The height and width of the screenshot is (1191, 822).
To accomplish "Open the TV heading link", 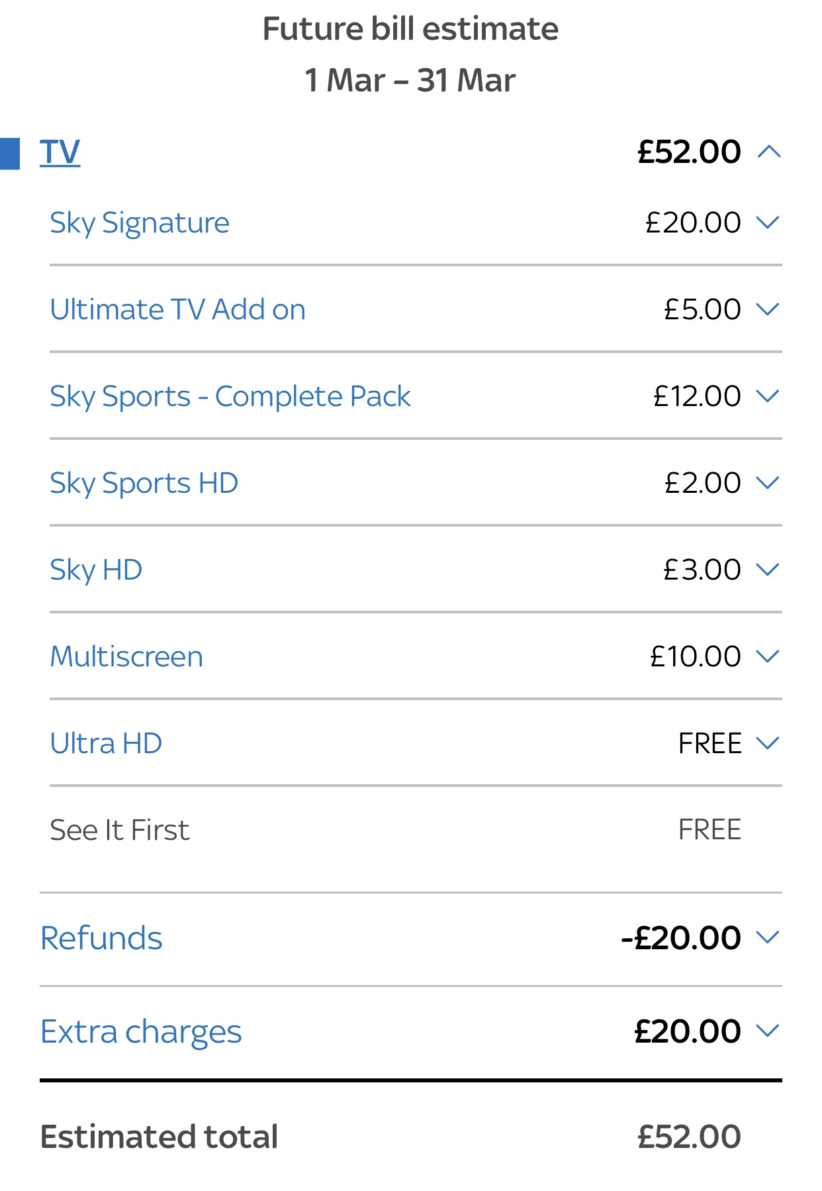I will (60, 152).
